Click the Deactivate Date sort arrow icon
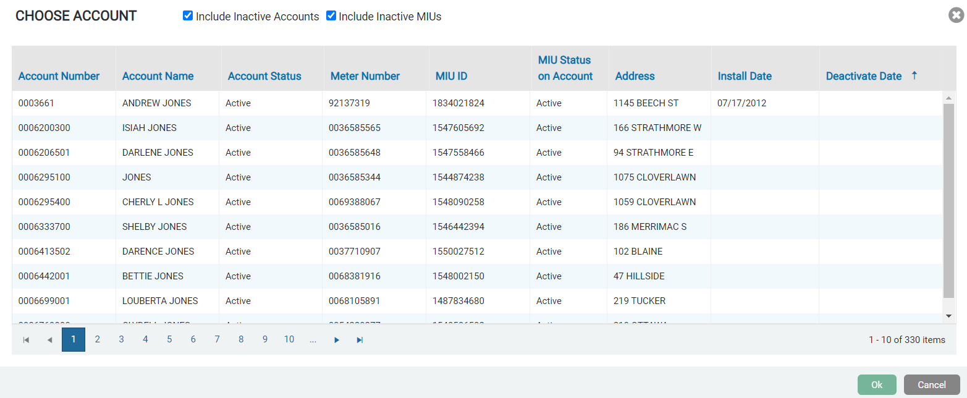967x398 pixels. tap(914, 75)
